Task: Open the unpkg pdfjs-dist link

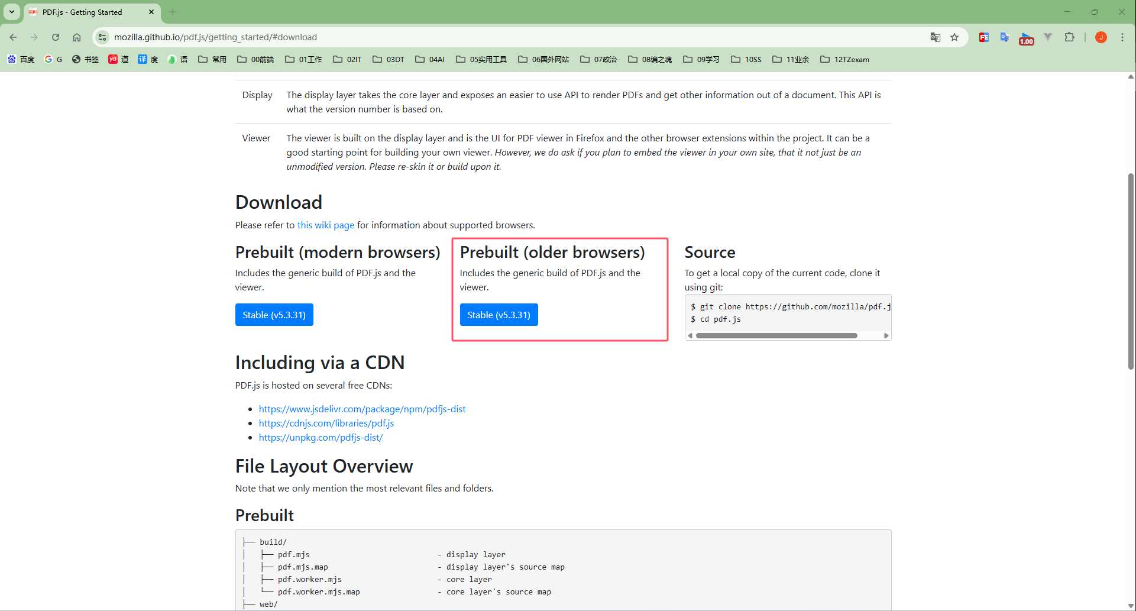Action: (x=321, y=438)
